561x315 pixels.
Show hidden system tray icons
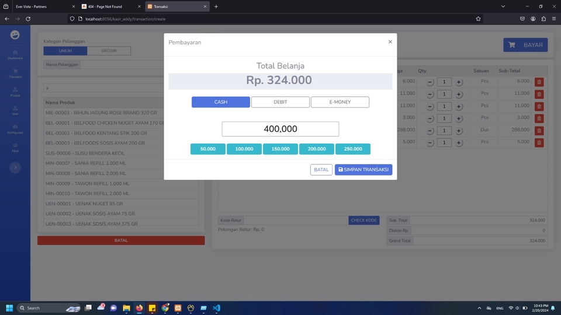point(479,308)
